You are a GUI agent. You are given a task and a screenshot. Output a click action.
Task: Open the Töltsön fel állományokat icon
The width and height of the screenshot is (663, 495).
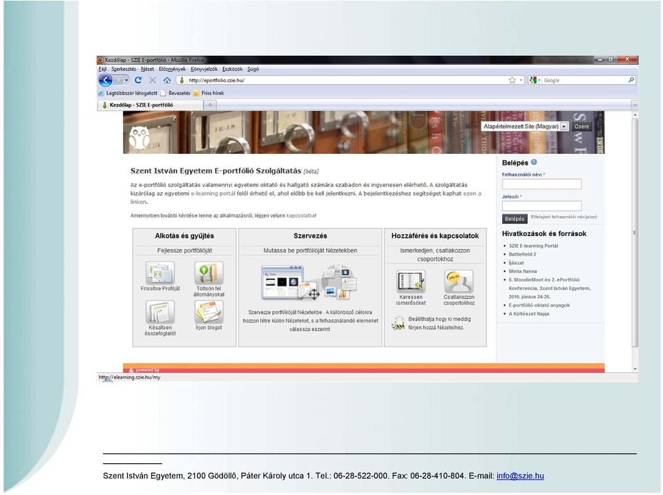(209, 273)
